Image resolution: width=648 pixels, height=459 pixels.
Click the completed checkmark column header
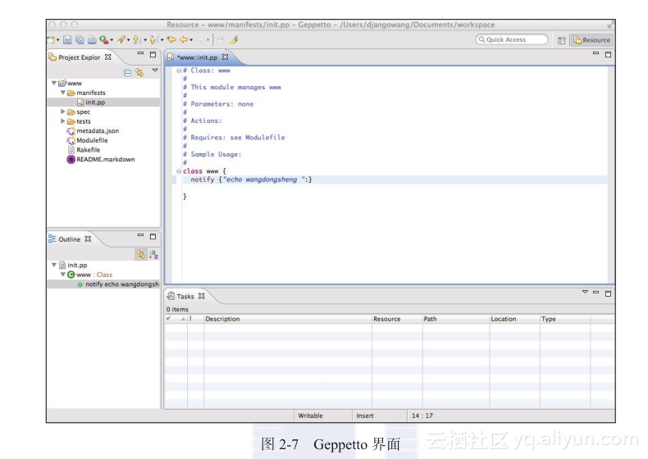pos(176,319)
